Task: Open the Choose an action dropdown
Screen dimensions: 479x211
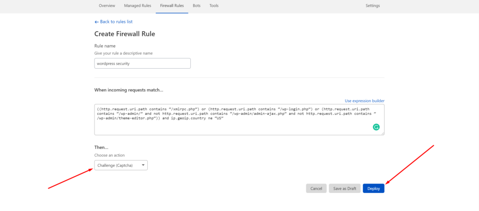Action: (x=121, y=165)
